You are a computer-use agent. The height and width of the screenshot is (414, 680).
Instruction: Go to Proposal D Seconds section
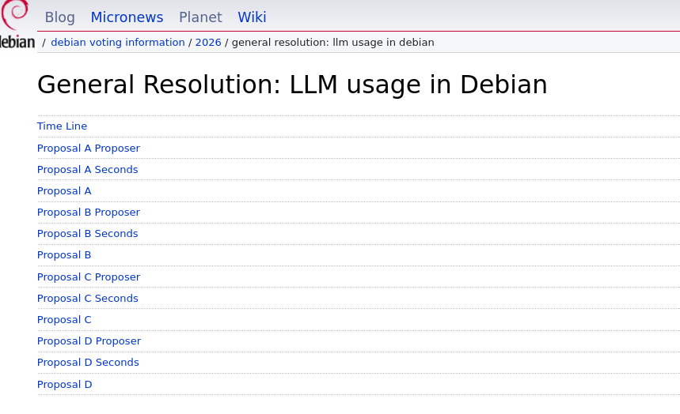[x=88, y=362]
